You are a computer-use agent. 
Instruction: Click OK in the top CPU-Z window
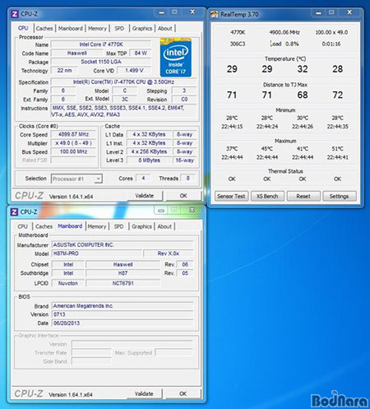coord(183,196)
